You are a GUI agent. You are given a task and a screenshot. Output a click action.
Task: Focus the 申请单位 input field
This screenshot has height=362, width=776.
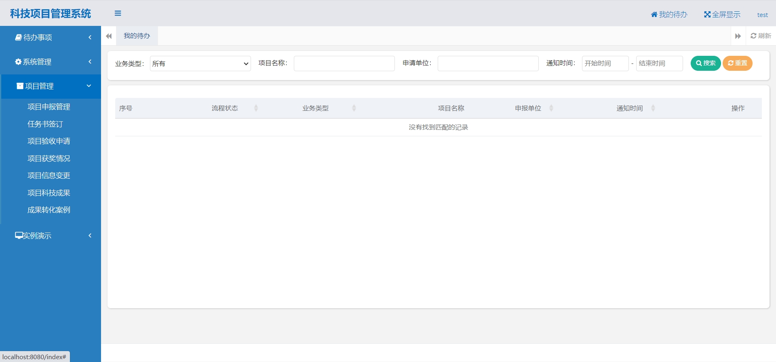point(488,64)
